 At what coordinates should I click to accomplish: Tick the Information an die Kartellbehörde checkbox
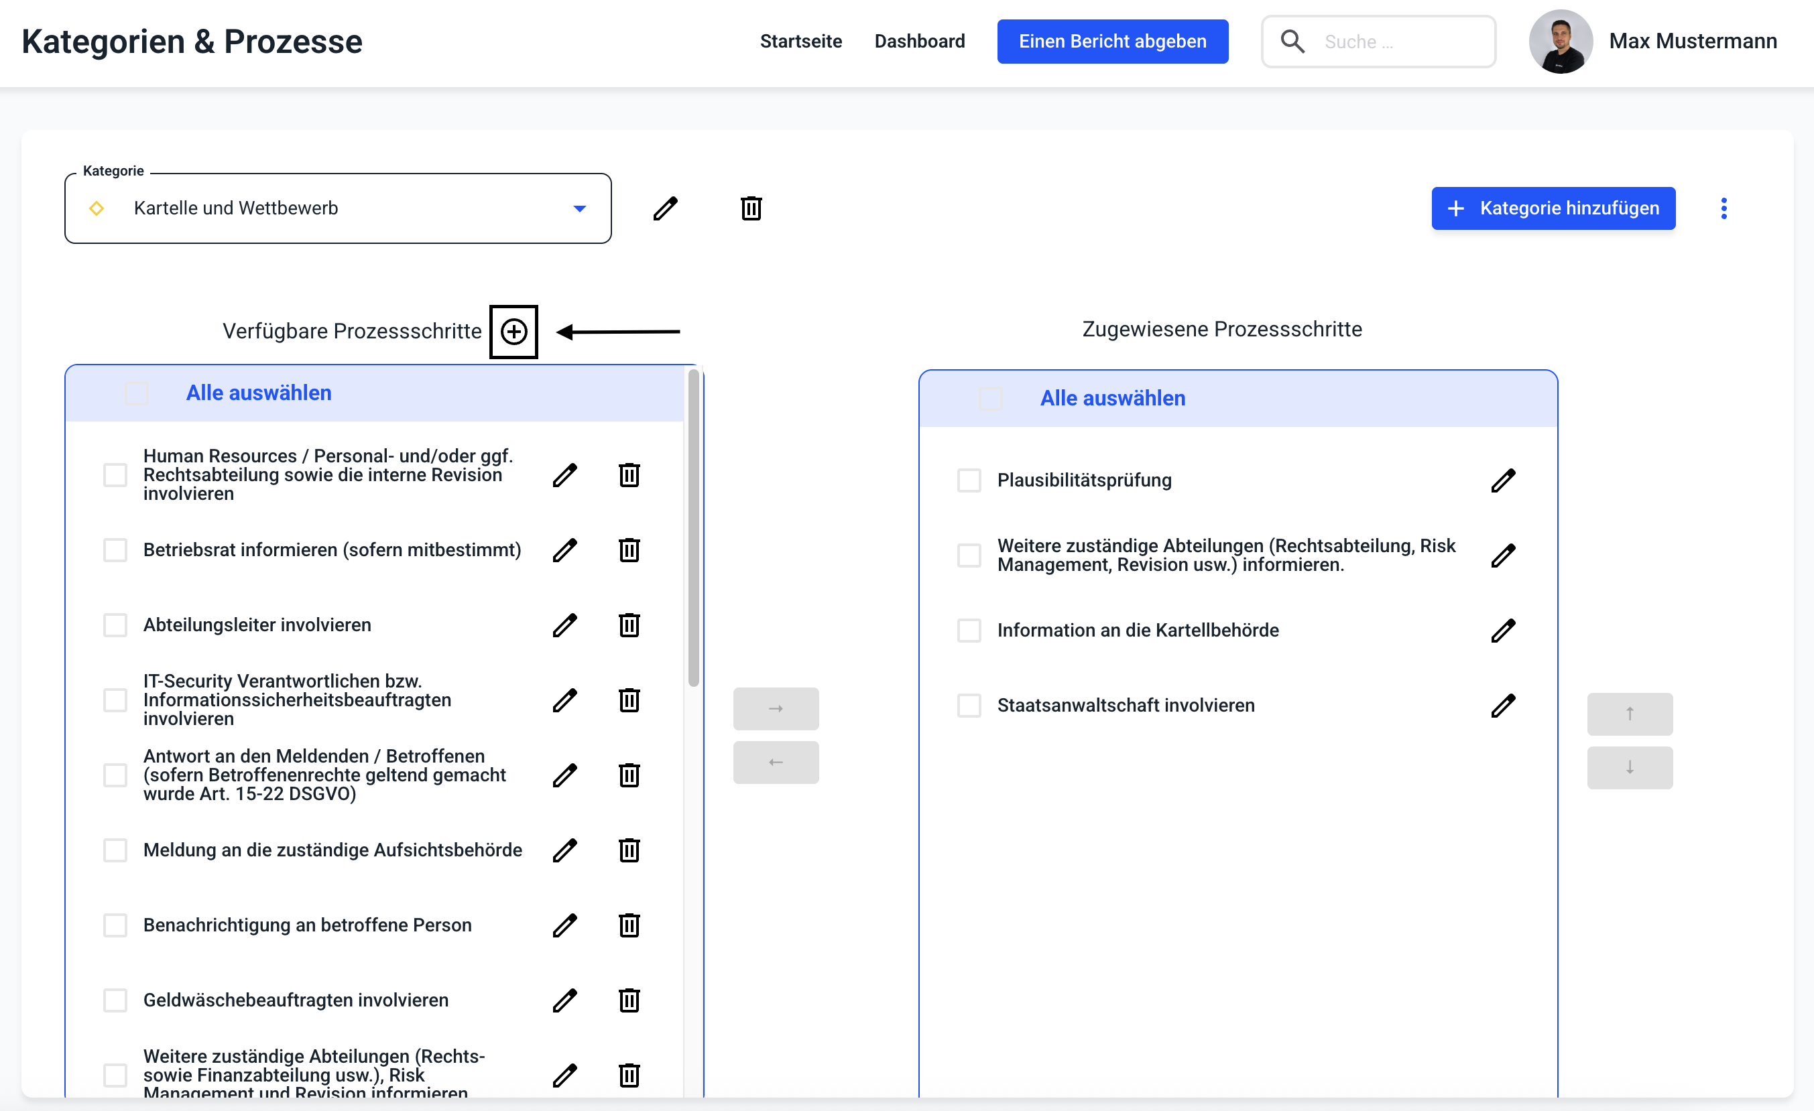point(969,631)
